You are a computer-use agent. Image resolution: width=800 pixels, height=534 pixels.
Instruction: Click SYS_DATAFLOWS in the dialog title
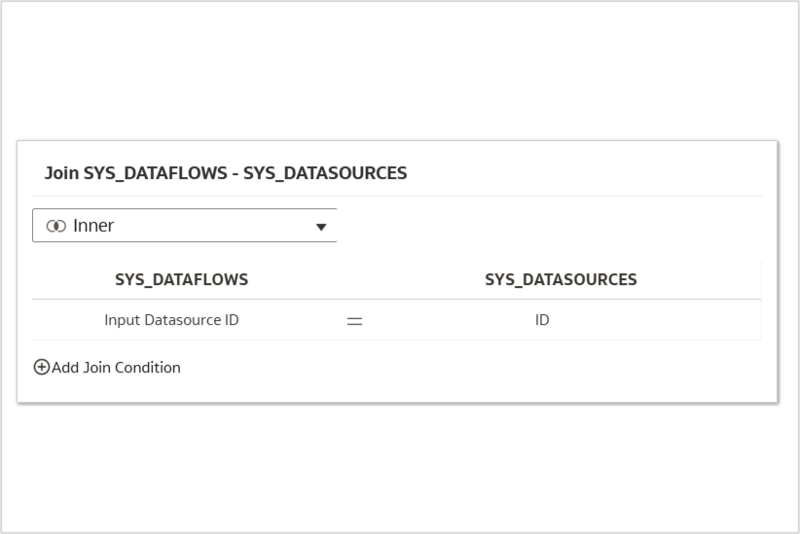155,173
